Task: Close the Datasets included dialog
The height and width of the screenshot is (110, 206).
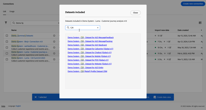Action: [x=135, y=13]
